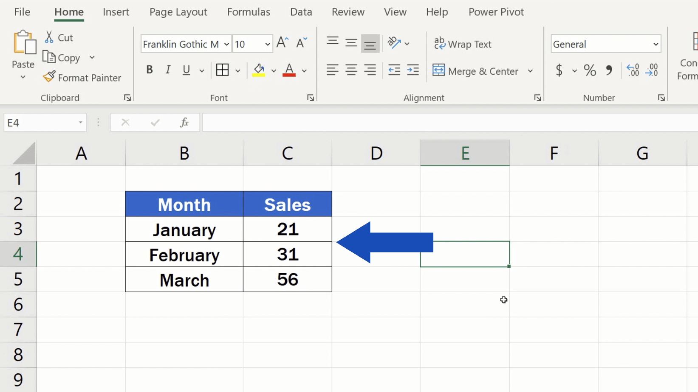
Task: Activate the Format Painter
Action: (82, 77)
